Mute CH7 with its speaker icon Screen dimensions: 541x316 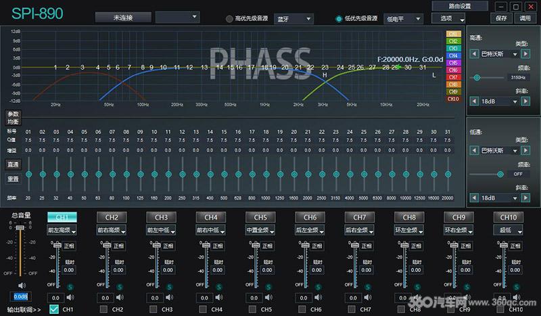(368, 297)
